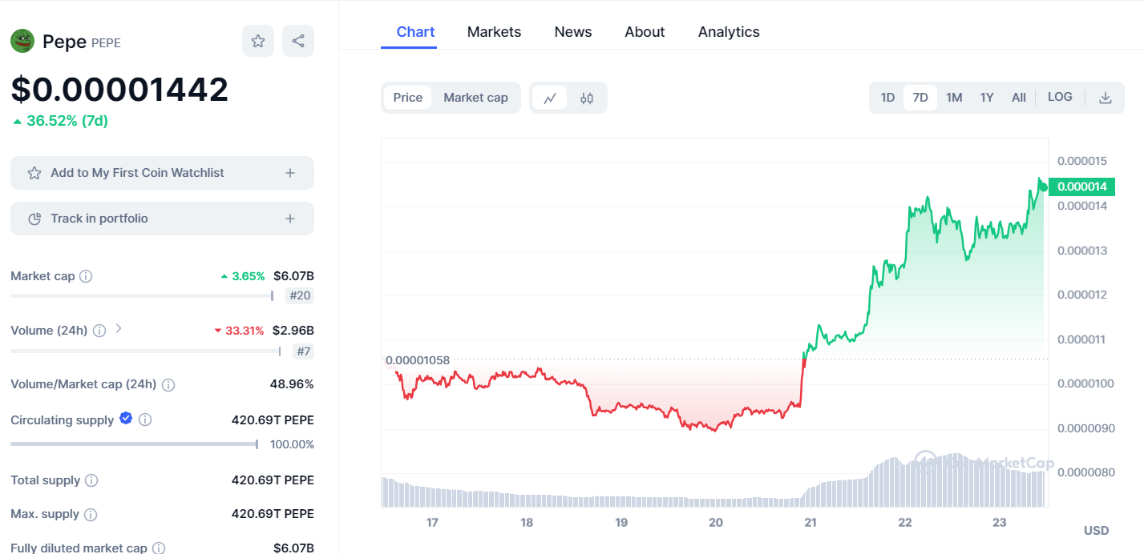Click info icon beside Volume/Market cap (24h)
The image size is (1144, 554).
[x=168, y=385]
